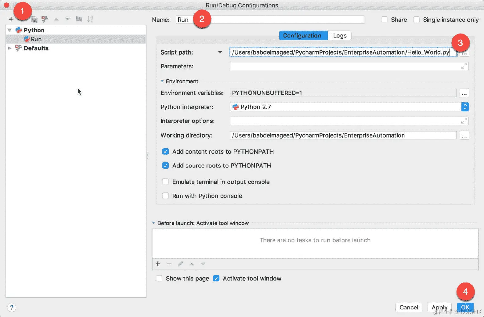Toggle the Share checkbox

coord(384,20)
